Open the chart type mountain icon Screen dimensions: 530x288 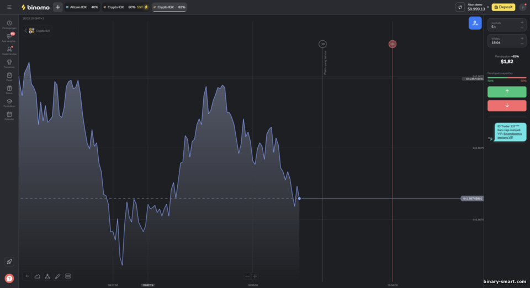click(x=37, y=276)
